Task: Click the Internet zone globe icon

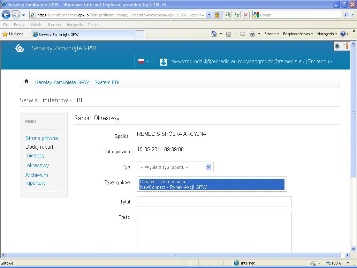Action: pos(237,263)
